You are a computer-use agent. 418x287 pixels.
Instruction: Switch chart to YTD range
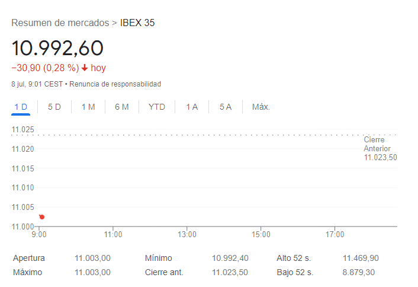(x=157, y=107)
